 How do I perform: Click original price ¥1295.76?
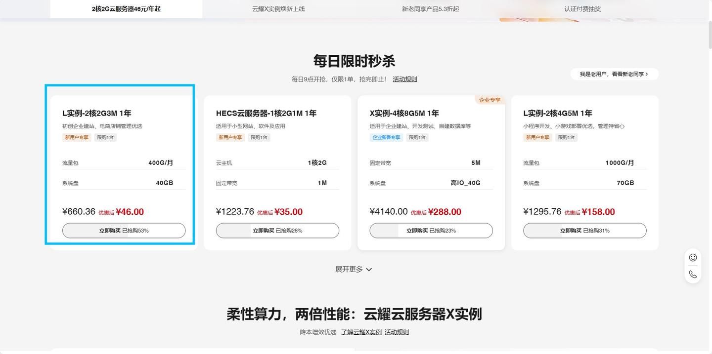[542, 212]
